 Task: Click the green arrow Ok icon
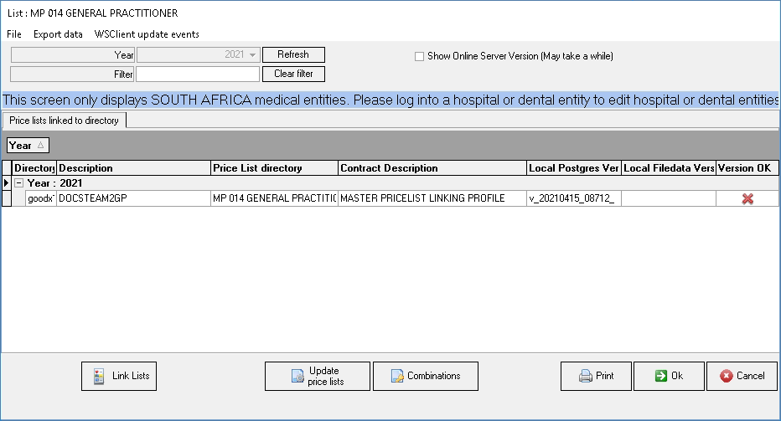pos(661,376)
